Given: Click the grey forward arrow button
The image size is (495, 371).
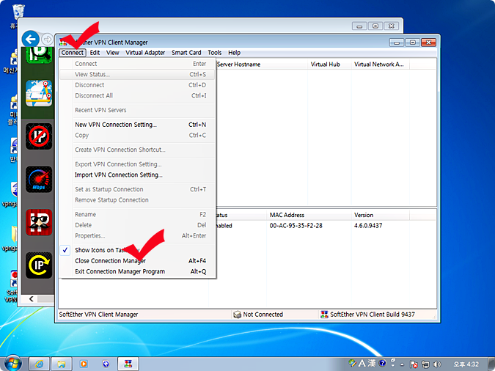Looking at the screenshot, I should tap(48, 40).
